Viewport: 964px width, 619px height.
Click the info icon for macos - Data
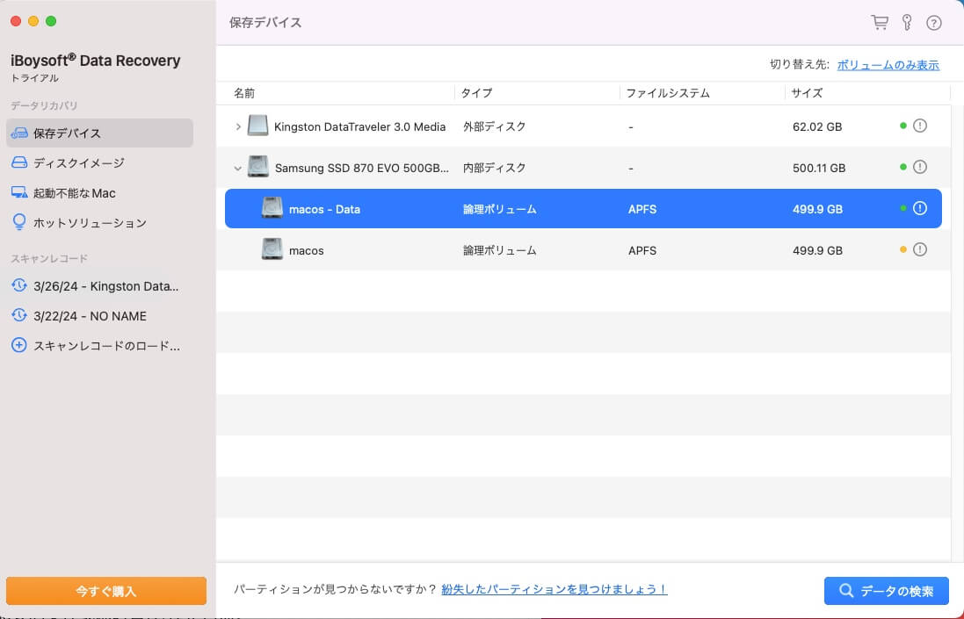click(x=919, y=208)
